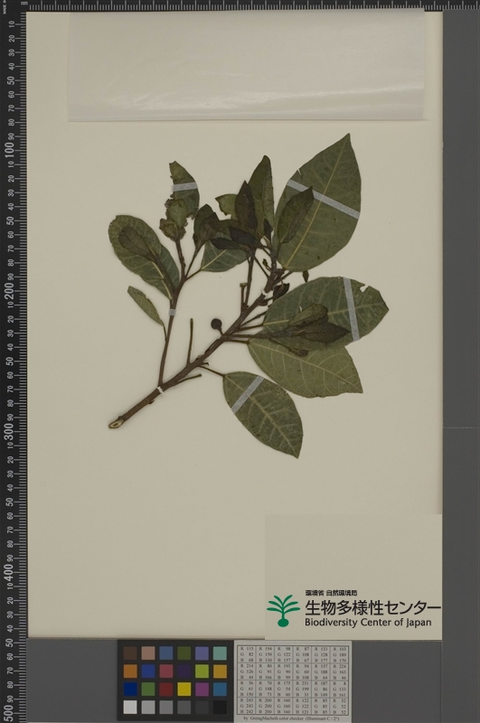Click the white tape on the top-right leaf

click(323, 199)
